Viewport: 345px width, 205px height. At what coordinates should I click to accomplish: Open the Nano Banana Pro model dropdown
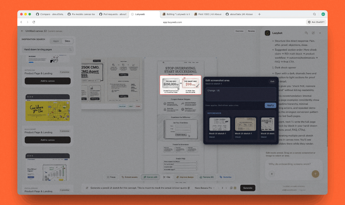pos(204,188)
